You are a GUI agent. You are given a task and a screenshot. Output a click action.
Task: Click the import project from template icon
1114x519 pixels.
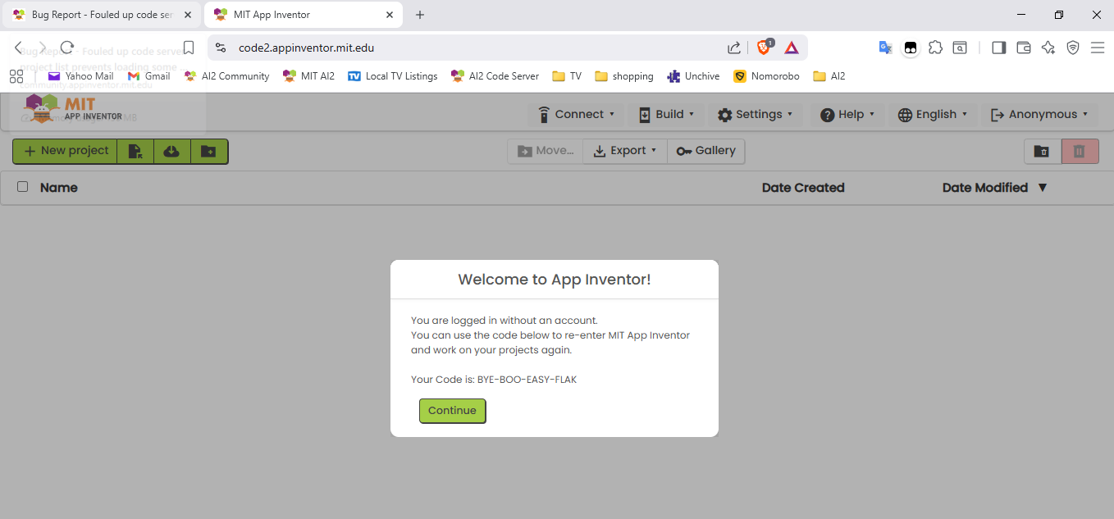click(x=135, y=151)
